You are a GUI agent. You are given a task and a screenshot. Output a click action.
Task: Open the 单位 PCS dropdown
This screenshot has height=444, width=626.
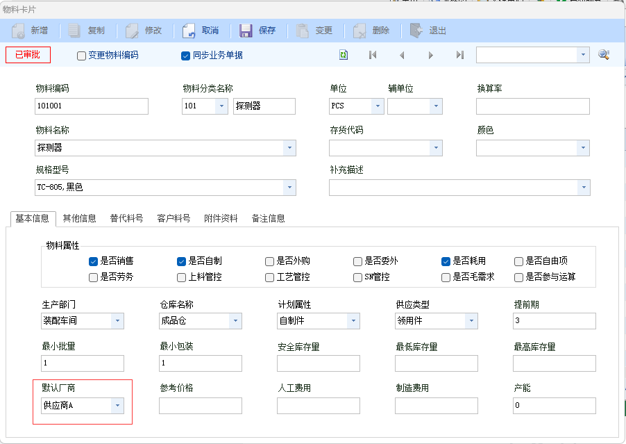(x=377, y=106)
